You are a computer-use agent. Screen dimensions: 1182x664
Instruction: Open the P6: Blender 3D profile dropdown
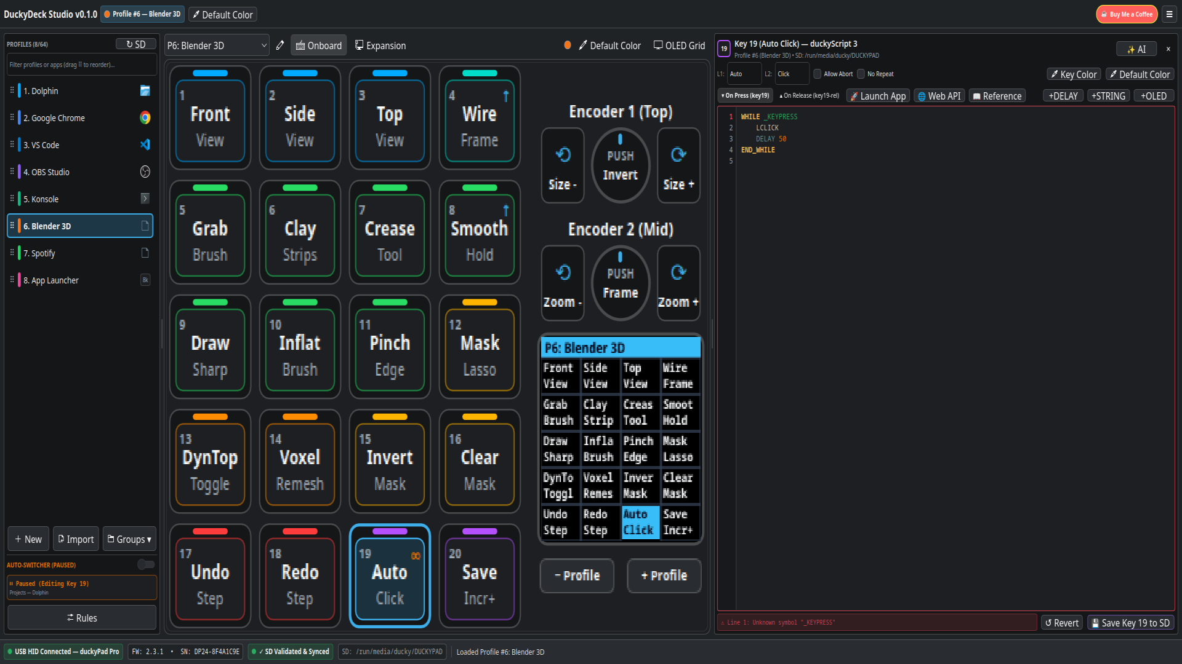point(217,45)
